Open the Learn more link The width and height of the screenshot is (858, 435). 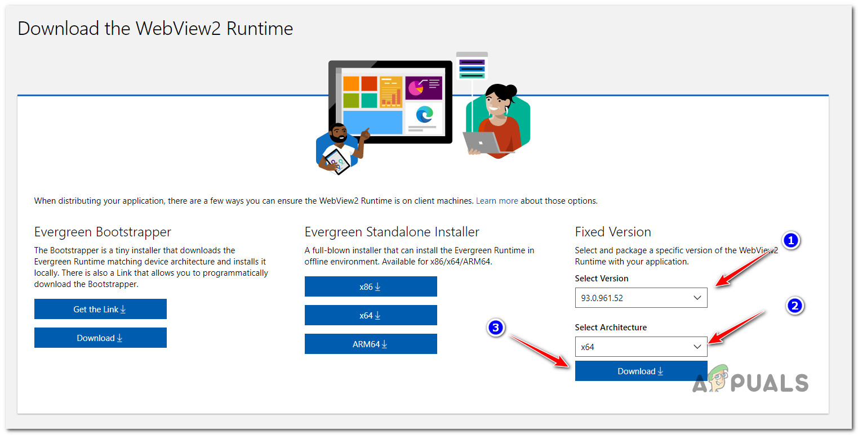click(x=497, y=200)
